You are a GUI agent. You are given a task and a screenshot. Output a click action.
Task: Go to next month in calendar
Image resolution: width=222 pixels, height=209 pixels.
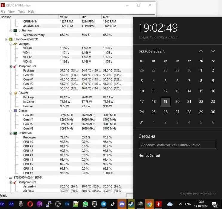click(x=213, y=51)
